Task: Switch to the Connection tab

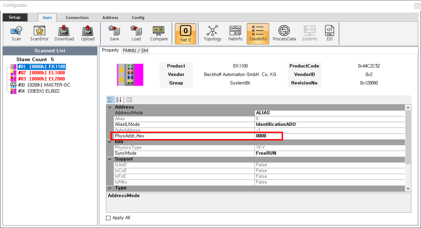Action: click(x=77, y=18)
